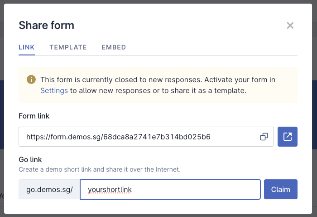Viewport: 317px width, 217px height.
Task: Open the Embed tab
Action: click(114, 47)
